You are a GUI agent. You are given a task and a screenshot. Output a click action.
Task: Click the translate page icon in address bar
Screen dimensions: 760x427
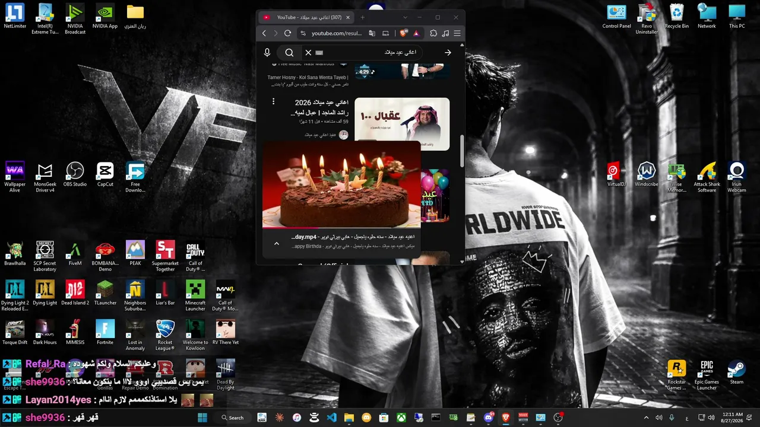pyautogui.click(x=372, y=33)
